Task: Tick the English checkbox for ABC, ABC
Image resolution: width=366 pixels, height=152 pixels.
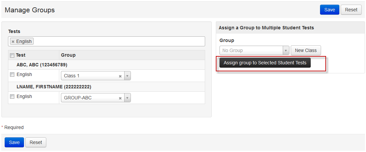Action: (12, 75)
